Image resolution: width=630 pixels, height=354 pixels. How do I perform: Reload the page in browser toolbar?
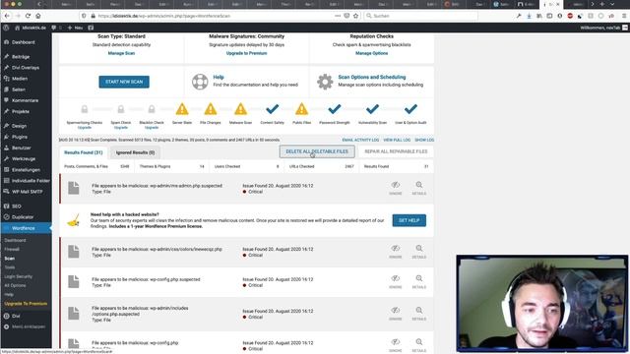pos(28,16)
